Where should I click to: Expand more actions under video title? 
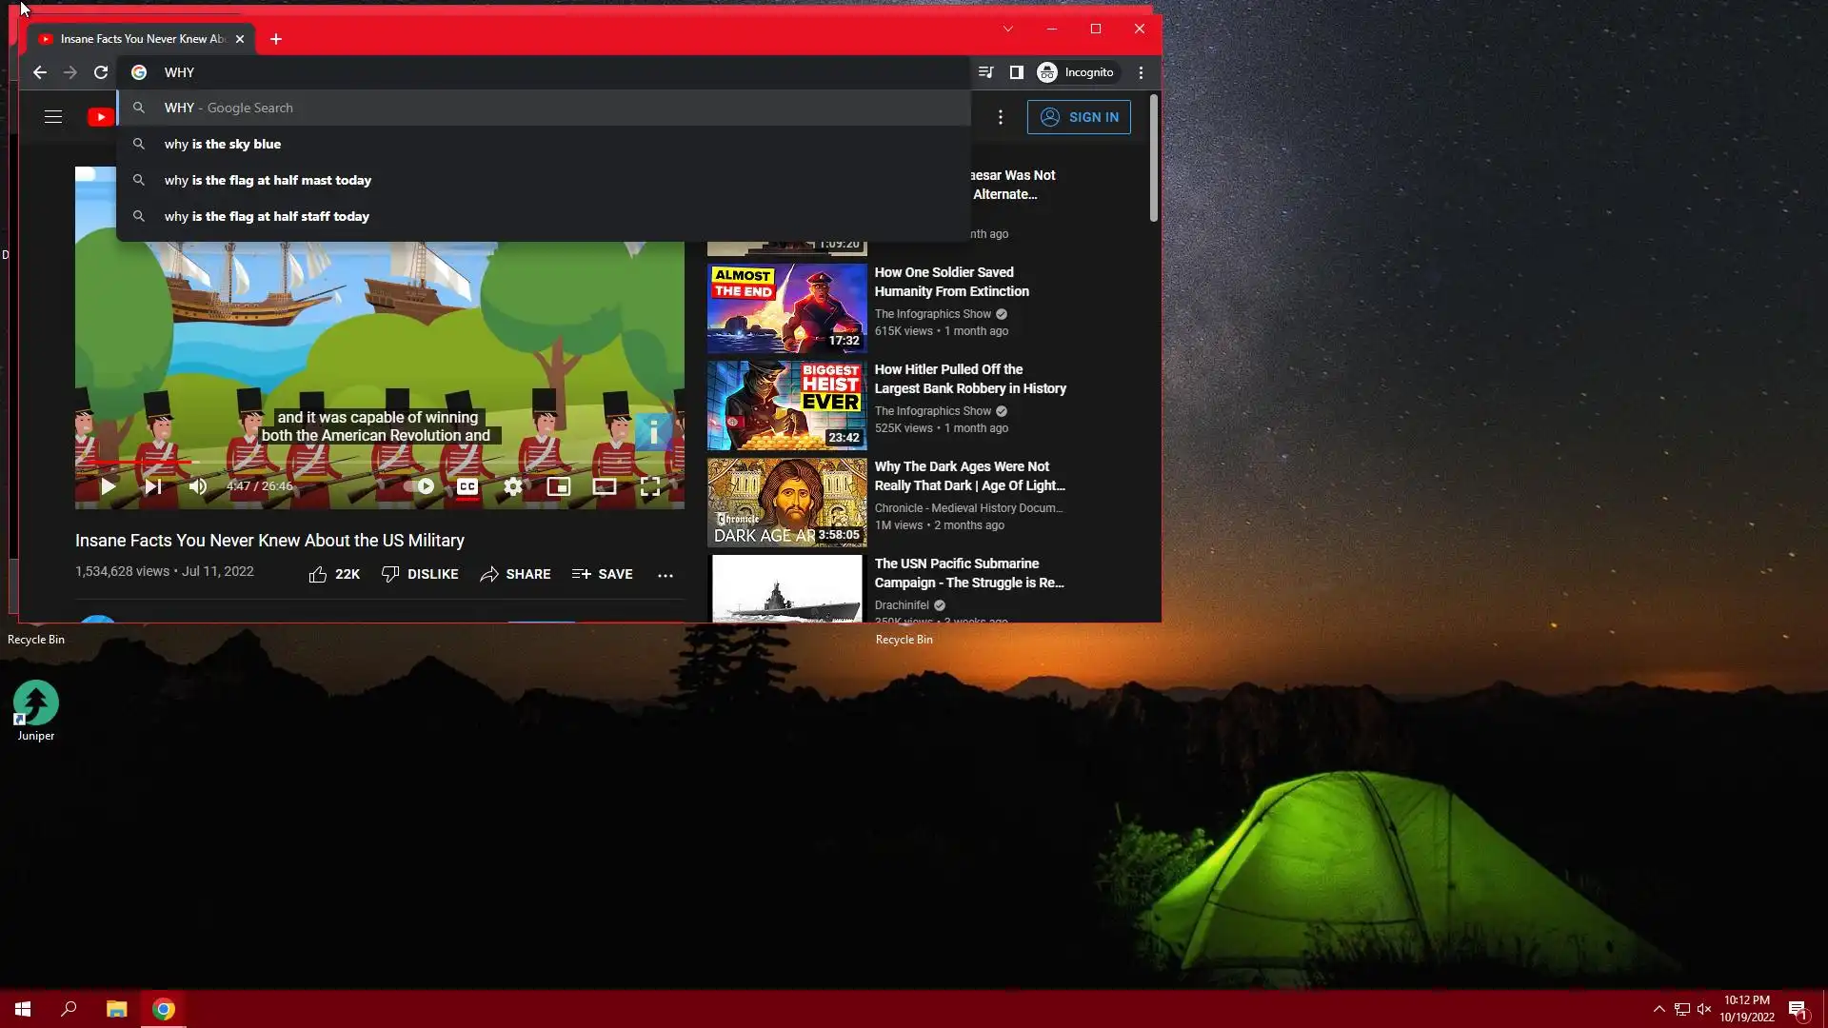click(665, 574)
